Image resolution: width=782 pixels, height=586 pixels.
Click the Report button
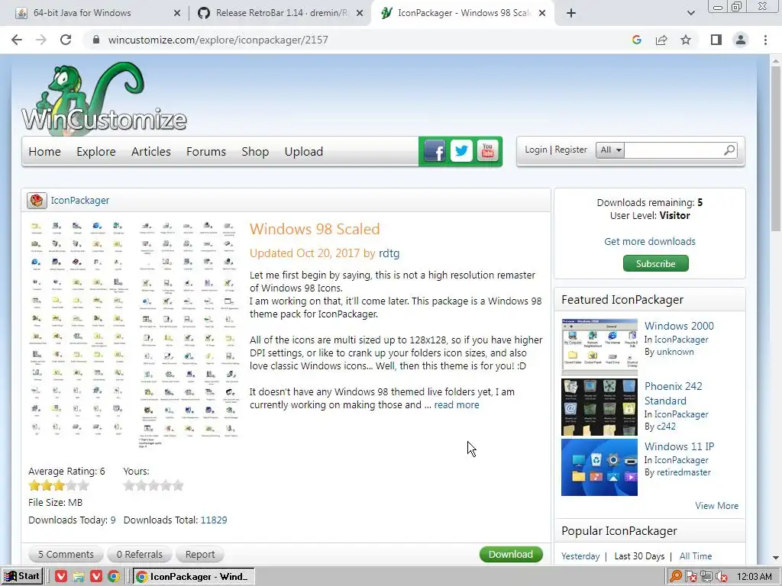click(200, 555)
